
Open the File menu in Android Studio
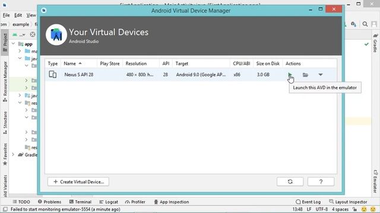7,15
